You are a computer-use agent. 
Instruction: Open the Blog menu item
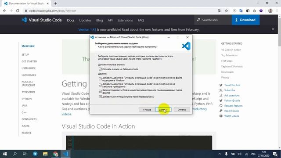tap(100, 20)
